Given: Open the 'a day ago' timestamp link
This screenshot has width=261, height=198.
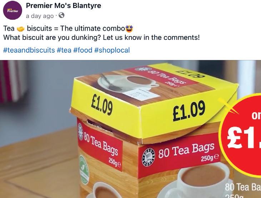Looking at the screenshot, I should pyautogui.click(x=40, y=16).
